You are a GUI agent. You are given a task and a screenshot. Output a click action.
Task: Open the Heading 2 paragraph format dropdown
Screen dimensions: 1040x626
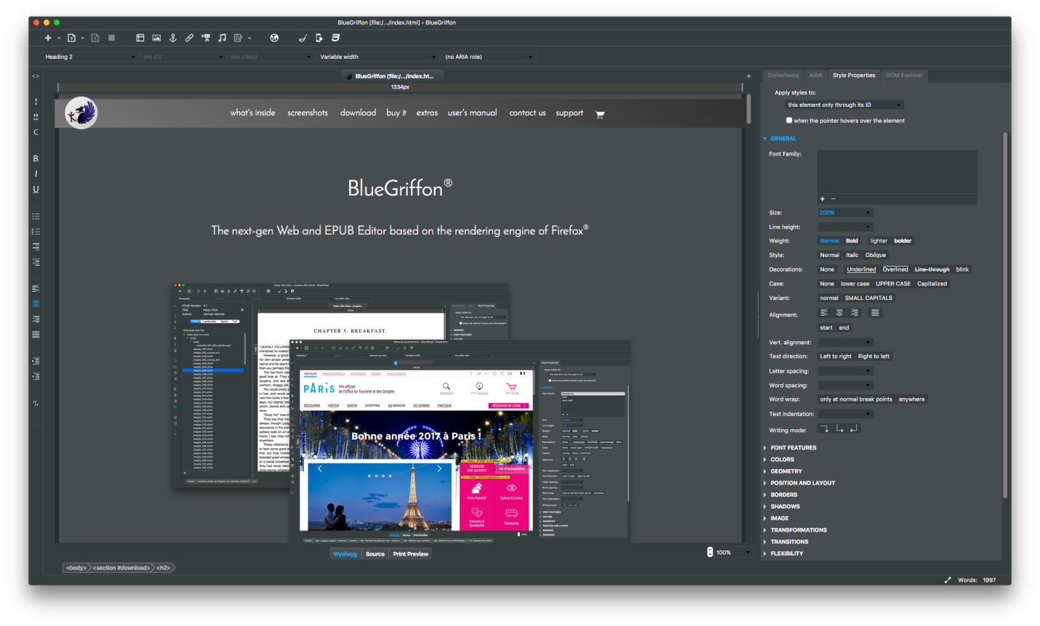click(x=90, y=56)
